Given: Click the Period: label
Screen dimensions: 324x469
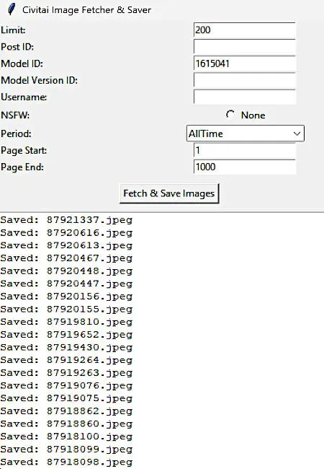Looking at the screenshot, I should pos(16,133).
